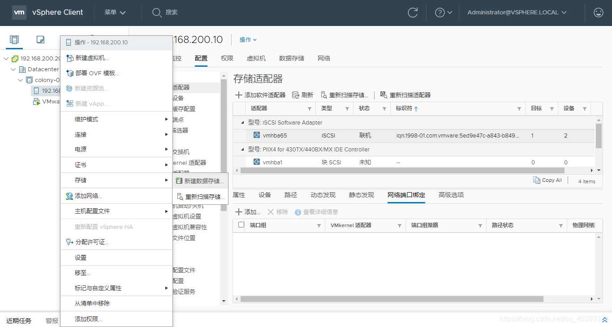Open the 类型 column filter
Screen dimensions: 612x327
(347, 109)
